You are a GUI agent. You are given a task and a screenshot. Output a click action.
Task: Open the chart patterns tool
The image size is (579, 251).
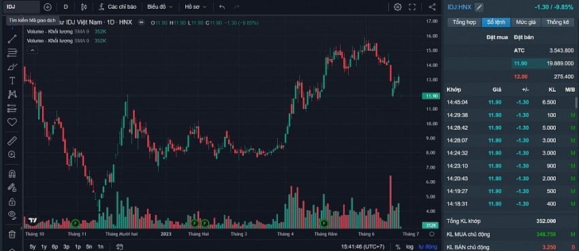(x=12, y=95)
